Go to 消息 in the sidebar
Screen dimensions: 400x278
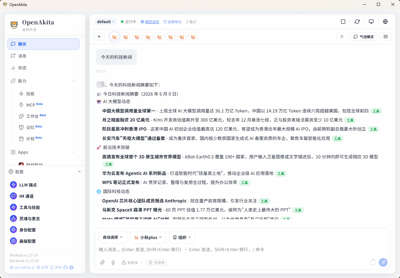pyautogui.click(x=43, y=56)
